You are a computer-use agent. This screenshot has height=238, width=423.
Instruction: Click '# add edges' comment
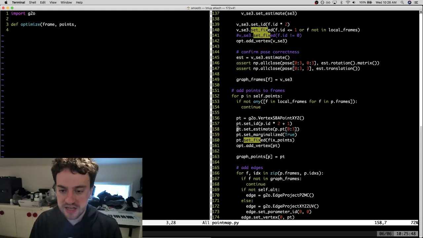(250, 168)
